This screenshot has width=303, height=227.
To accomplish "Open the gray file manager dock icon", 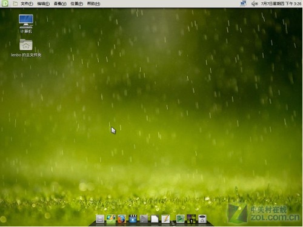I will click(100, 219).
